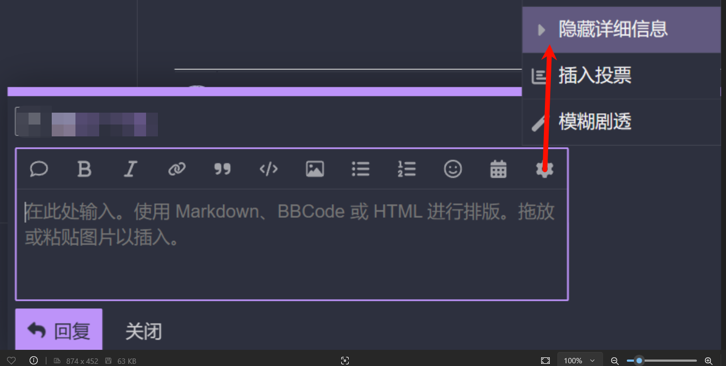
Task: Select 隐藏详细信息 from the popup menu
Action: point(621,30)
